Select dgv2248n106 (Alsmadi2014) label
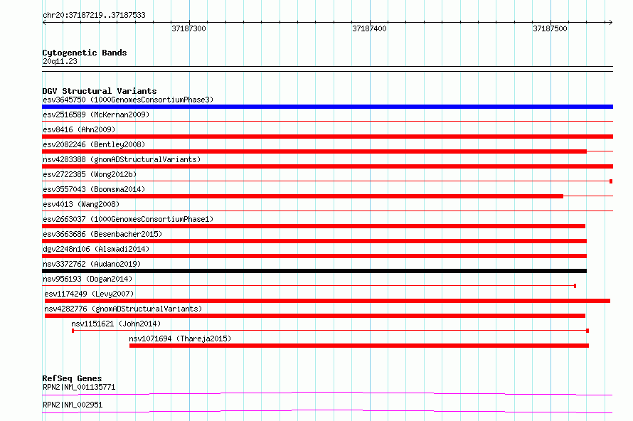This screenshot has width=633, height=421. (96, 249)
